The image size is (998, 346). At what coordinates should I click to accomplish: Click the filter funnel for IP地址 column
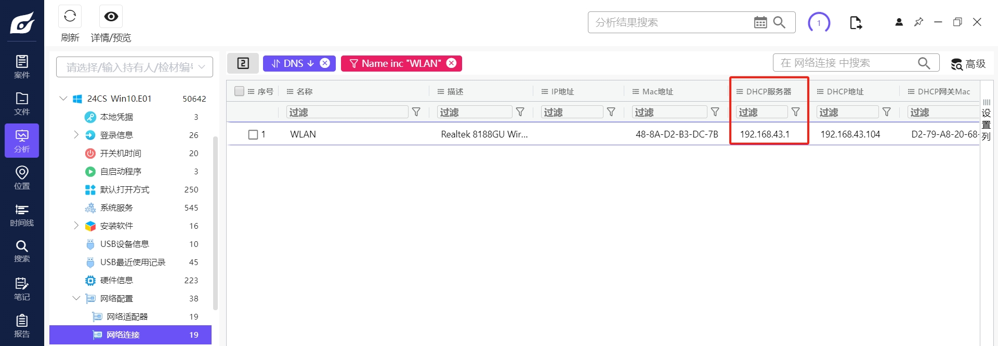click(x=611, y=112)
